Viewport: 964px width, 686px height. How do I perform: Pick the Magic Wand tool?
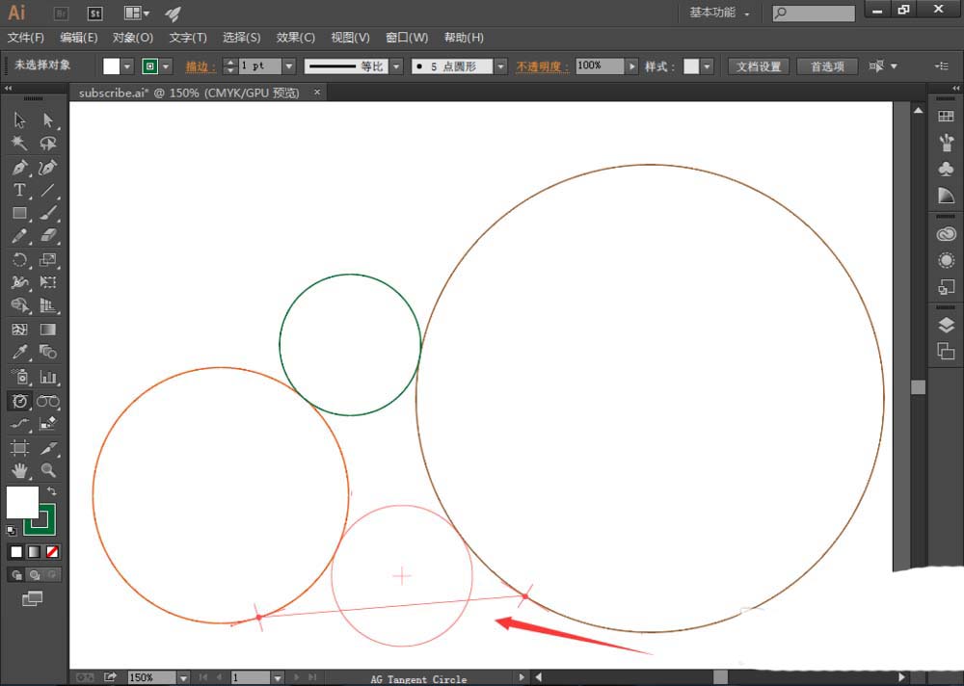(x=19, y=144)
